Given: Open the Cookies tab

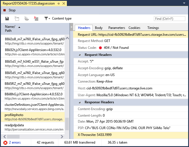Looking at the screenshot, I should pos(134,28).
